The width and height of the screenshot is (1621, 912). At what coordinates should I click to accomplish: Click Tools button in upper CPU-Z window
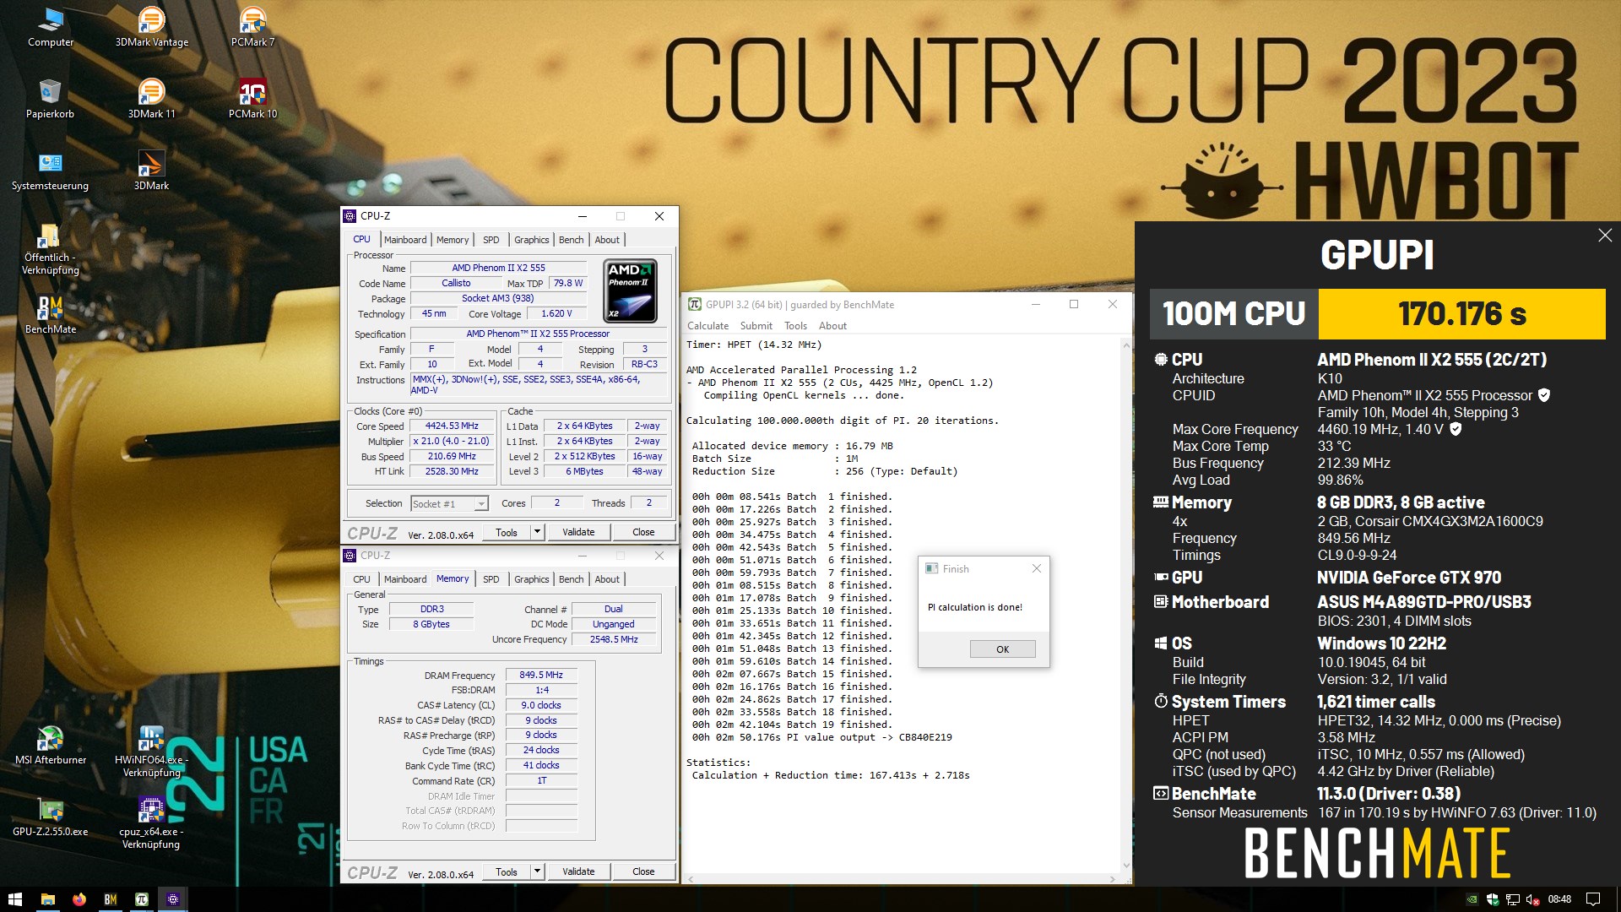click(x=507, y=532)
